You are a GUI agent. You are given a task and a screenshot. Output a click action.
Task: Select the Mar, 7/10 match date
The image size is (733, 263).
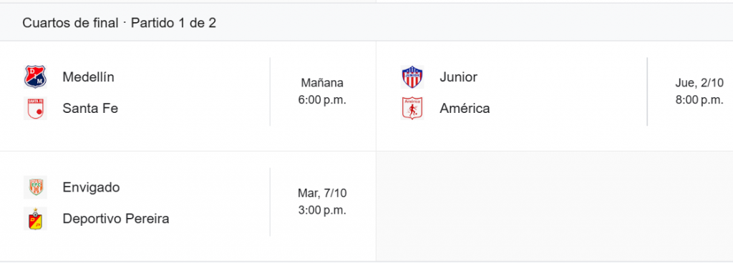coord(322,193)
